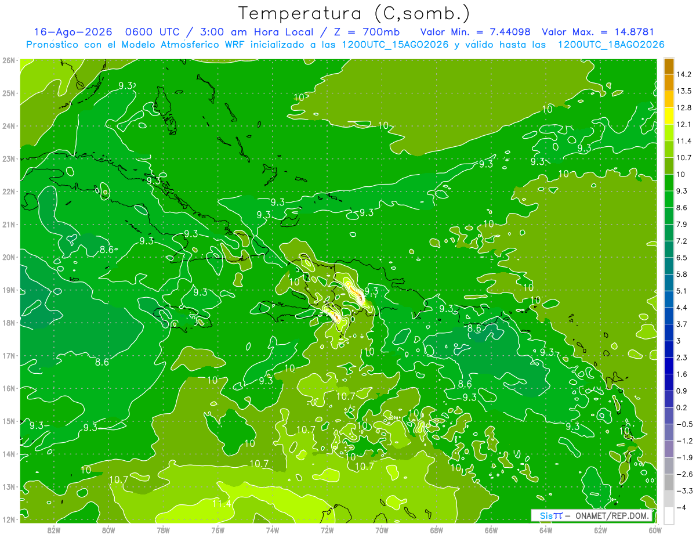Click the '20N' latitude axis label

9,257
